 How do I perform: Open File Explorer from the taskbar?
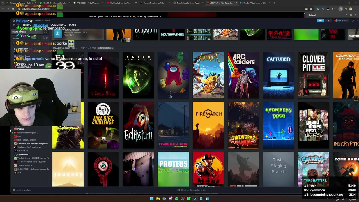pyautogui.click(x=158, y=199)
